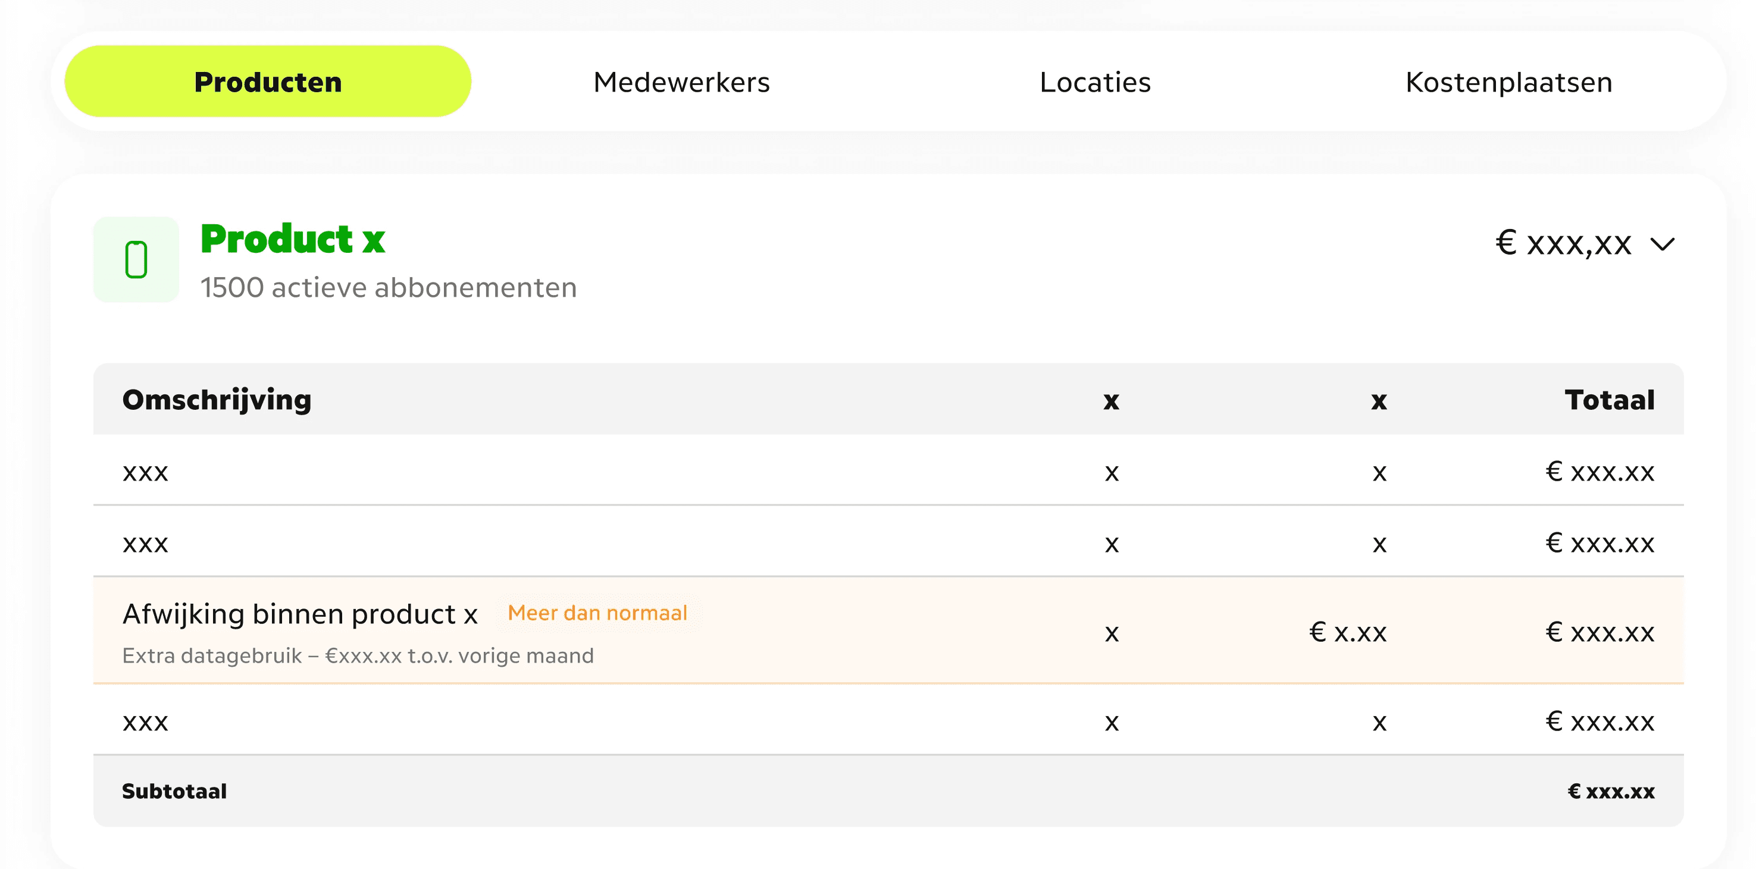Click the Subtotaal row label

click(x=174, y=791)
